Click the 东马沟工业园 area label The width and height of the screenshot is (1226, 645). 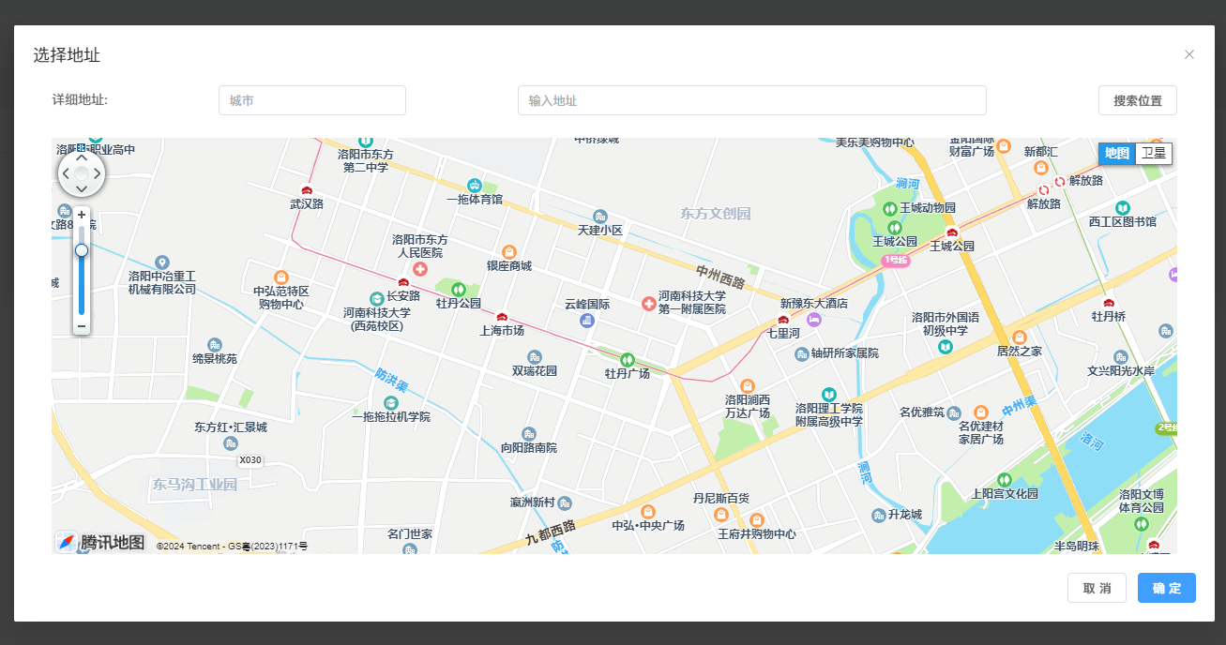(x=195, y=484)
